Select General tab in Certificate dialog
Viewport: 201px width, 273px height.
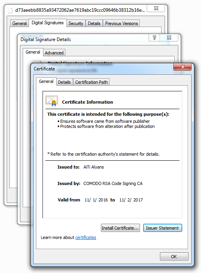tap(46, 81)
